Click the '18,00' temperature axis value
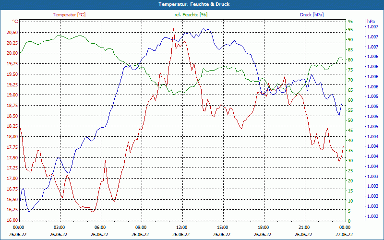 click(12, 137)
